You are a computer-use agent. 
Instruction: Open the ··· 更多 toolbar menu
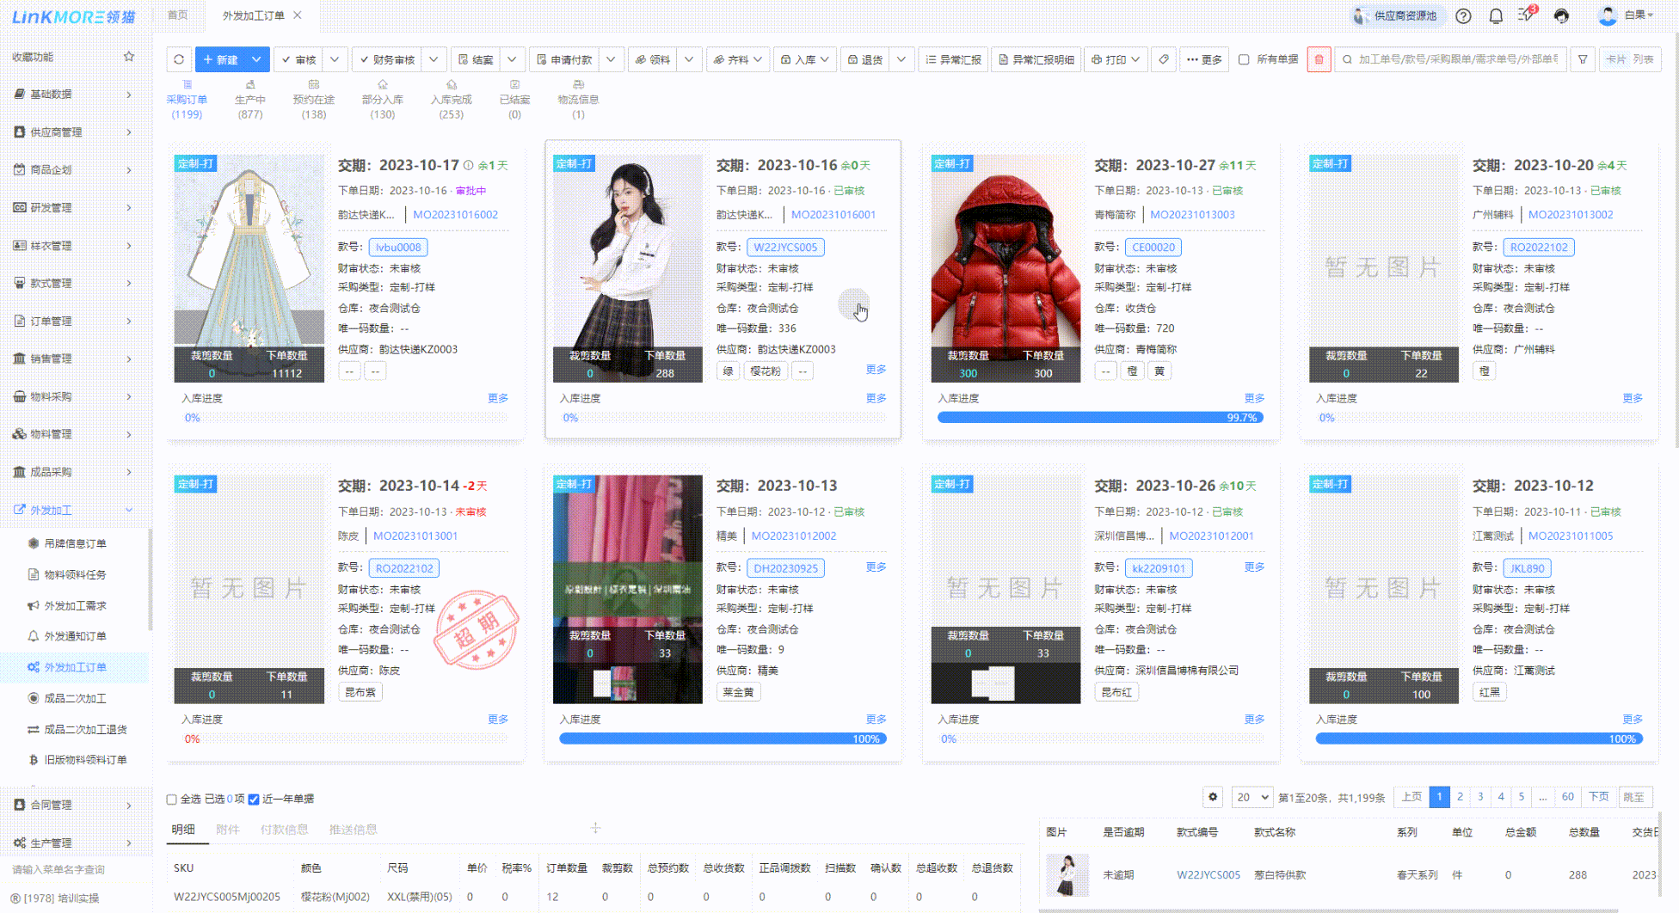click(1204, 59)
